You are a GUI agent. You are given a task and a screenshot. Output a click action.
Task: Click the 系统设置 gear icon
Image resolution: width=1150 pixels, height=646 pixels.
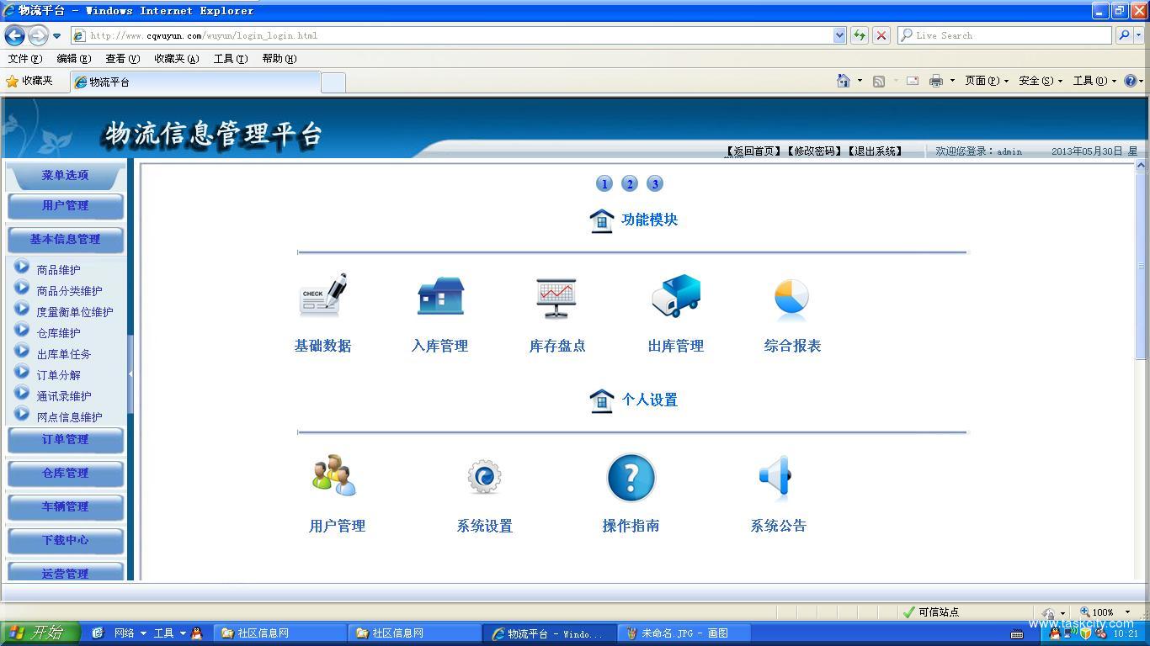tap(484, 477)
